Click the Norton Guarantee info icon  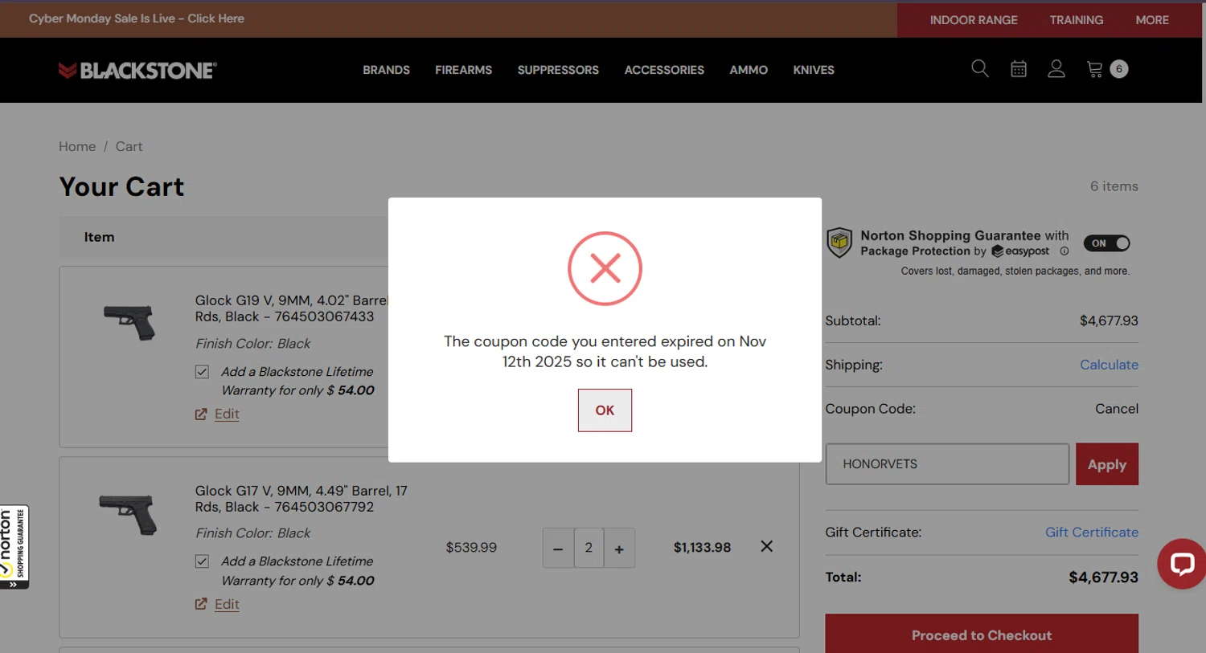click(1064, 251)
